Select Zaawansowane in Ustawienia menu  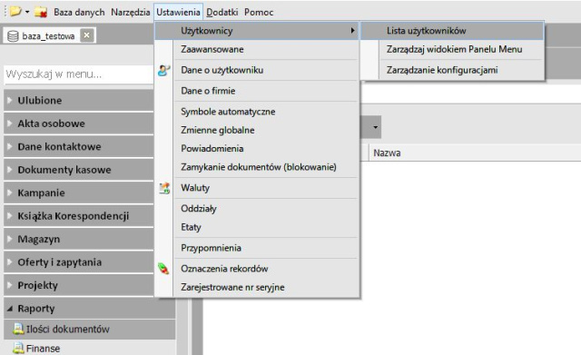tap(257, 49)
